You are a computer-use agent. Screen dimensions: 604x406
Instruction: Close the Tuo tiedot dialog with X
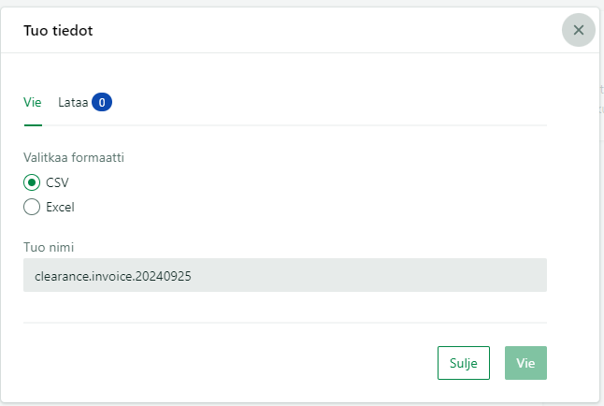pyautogui.click(x=579, y=30)
